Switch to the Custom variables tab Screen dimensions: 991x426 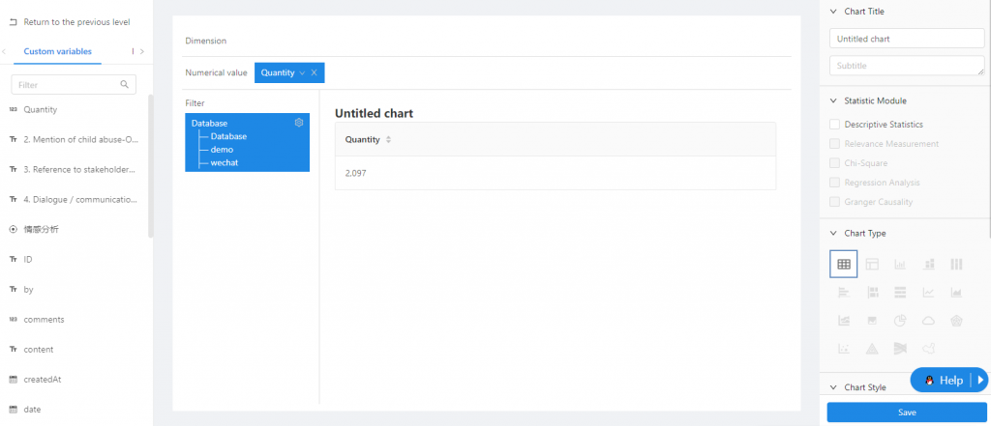pyautogui.click(x=58, y=51)
